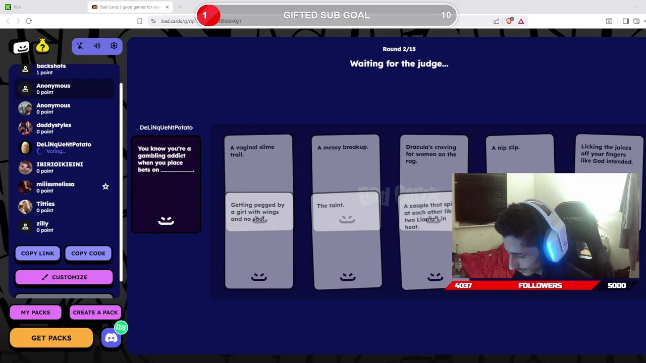646x363 pixels.
Task: Click backshots' default avatar icon
Action: click(25, 69)
